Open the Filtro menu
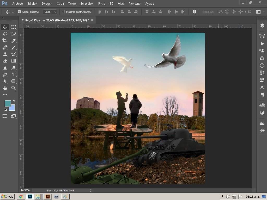Viewport: 267px width, 200px height. pos(102,3)
